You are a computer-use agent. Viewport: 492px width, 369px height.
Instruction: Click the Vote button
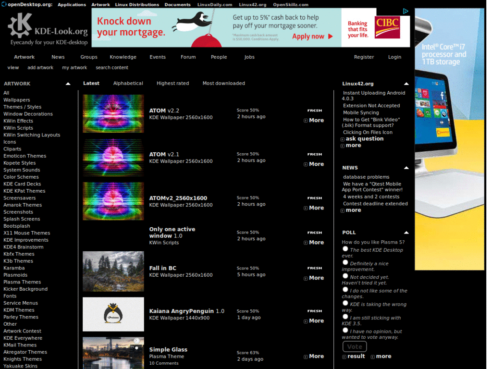pos(355,347)
